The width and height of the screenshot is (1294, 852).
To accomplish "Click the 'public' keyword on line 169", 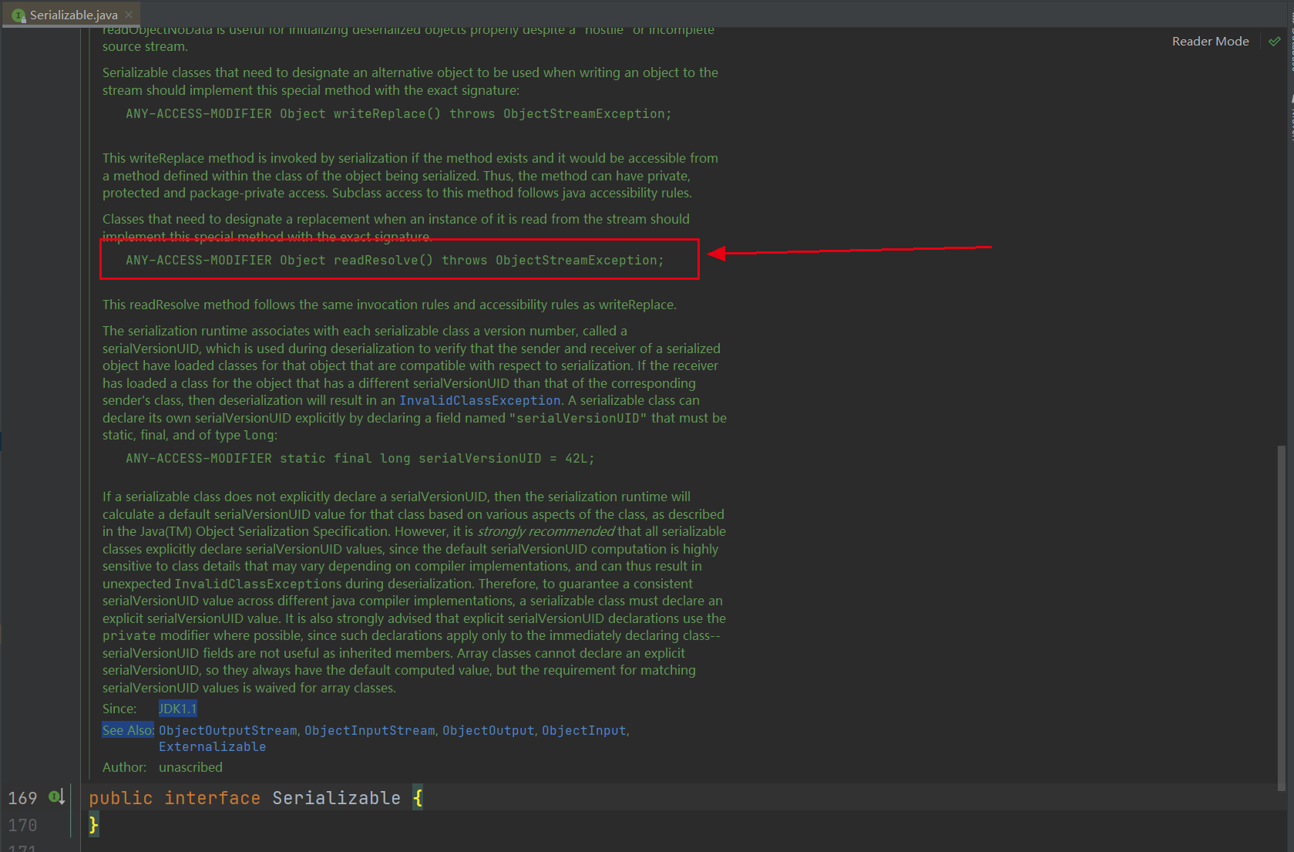I will [120, 798].
